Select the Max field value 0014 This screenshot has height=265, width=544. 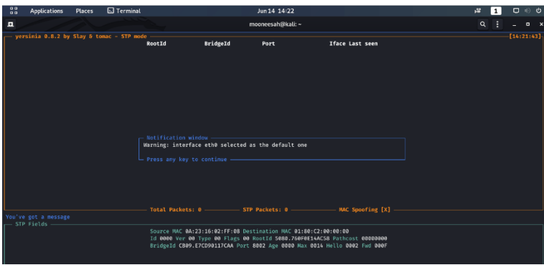click(316, 246)
